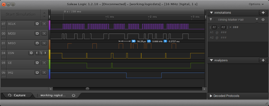Click the 3.666 kHz frequency value
269x106 pixels.
coord(157,41)
